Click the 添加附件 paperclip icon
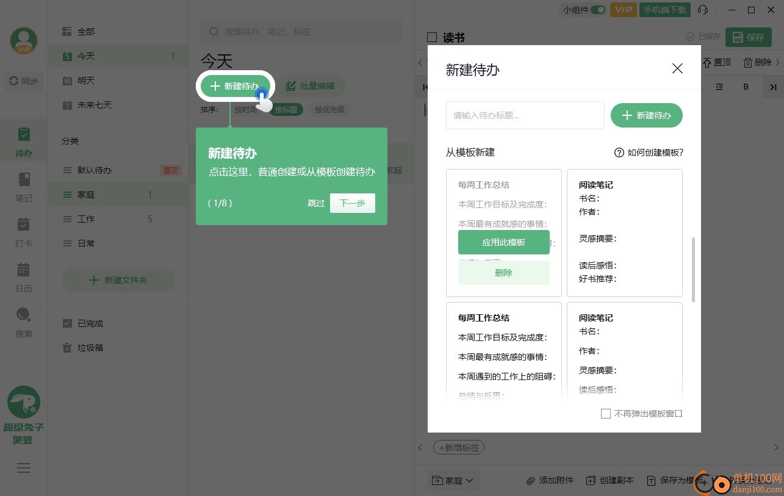The height and width of the screenshot is (496, 784). tap(531, 481)
